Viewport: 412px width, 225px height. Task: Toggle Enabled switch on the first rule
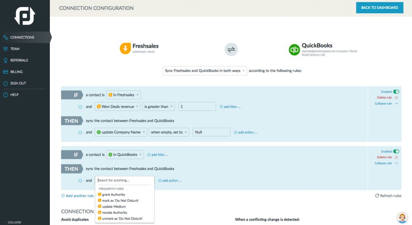(x=396, y=92)
